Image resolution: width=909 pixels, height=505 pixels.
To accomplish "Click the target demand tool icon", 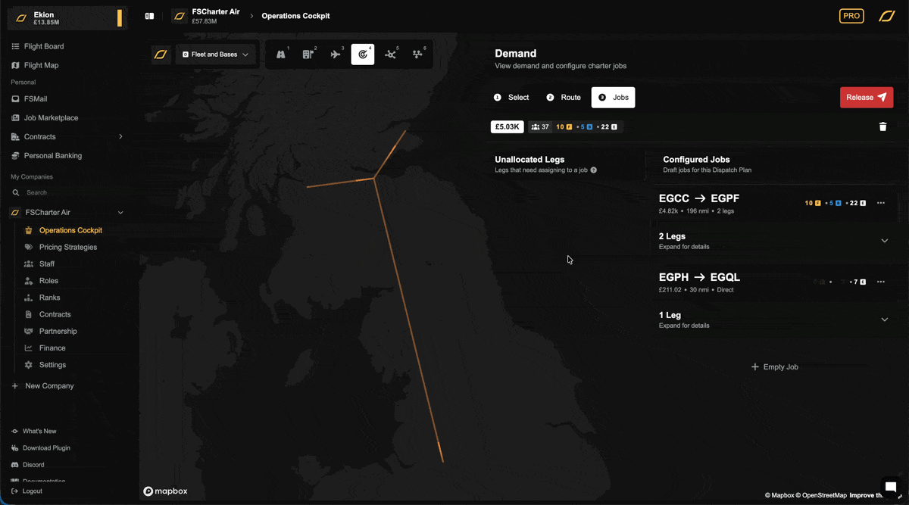I will point(363,55).
